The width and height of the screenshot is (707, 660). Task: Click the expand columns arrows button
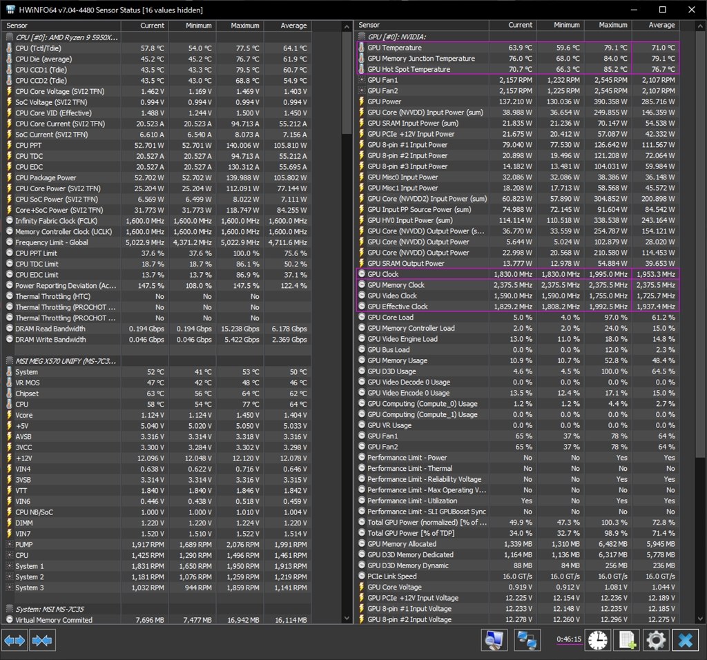[x=14, y=640]
